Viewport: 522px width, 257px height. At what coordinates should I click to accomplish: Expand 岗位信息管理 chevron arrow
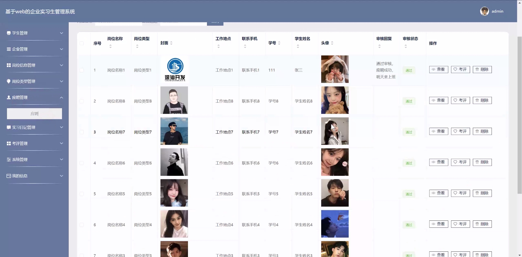pyautogui.click(x=61, y=65)
